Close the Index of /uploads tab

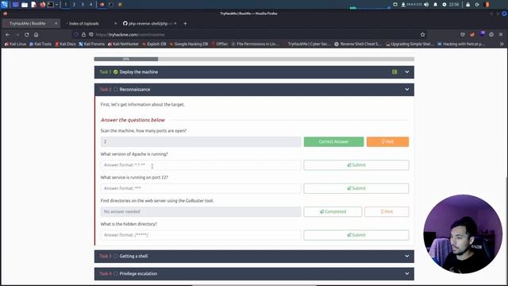coord(115,23)
